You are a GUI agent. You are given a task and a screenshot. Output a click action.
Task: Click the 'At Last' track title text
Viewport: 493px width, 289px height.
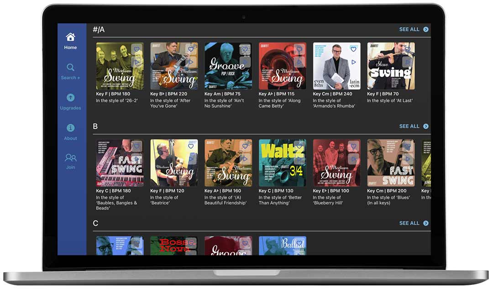(x=390, y=101)
